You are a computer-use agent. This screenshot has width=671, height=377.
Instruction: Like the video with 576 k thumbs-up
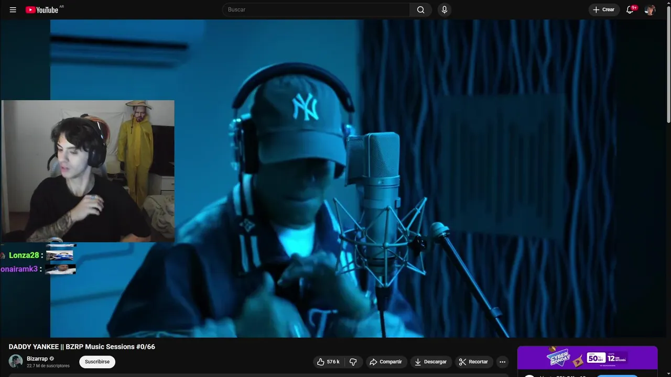[x=328, y=362]
